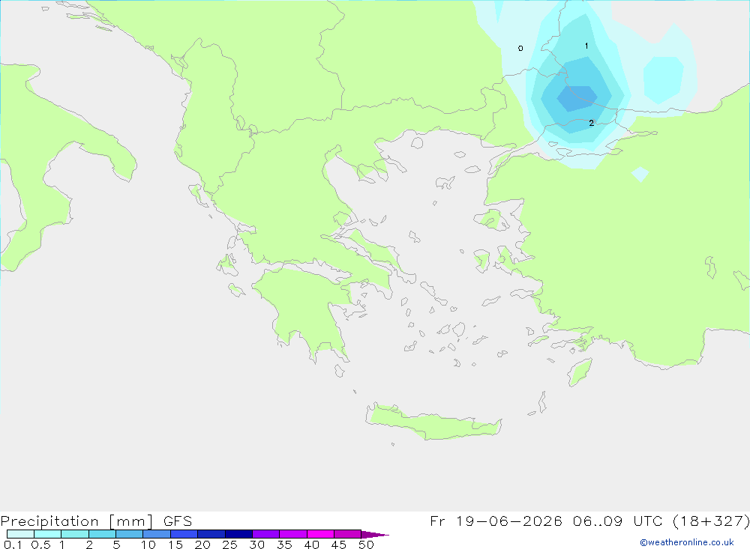The height and width of the screenshot is (549, 750).
Task: Click the '(18+327)' forecast run text
Action: [711, 521]
